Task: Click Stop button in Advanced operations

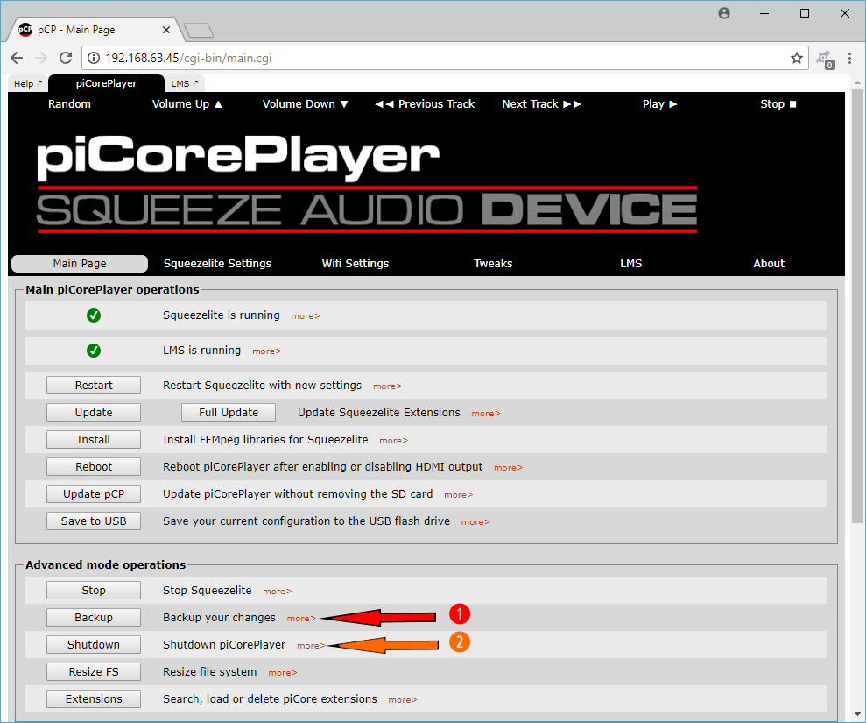Action: [94, 591]
